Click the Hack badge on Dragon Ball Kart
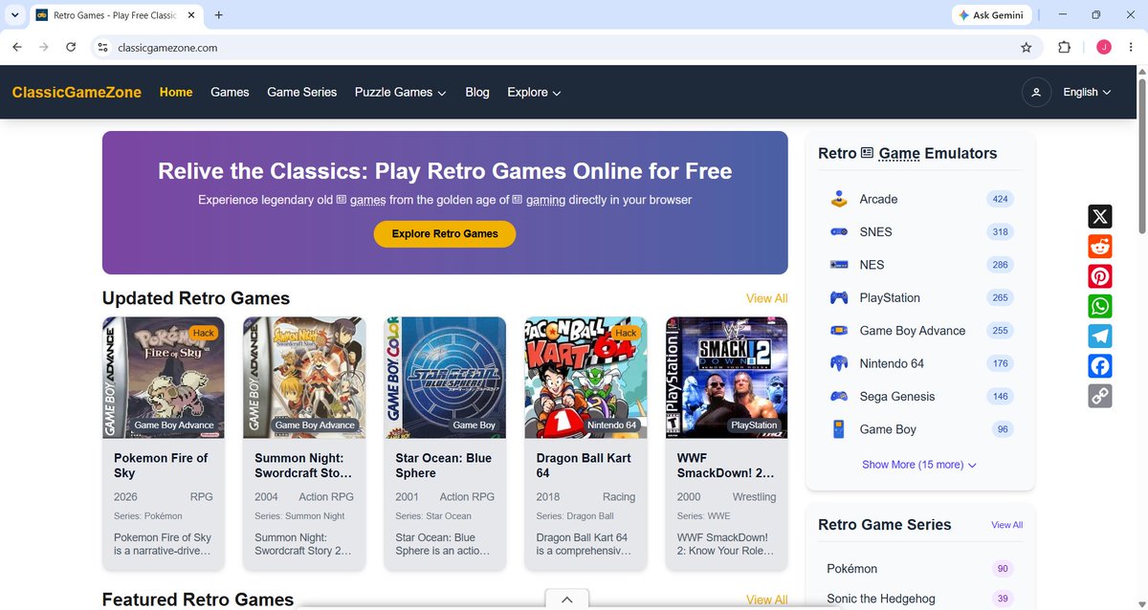This screenshot has height=610, width=1148. pyautogui.click(x=627, y=333)
